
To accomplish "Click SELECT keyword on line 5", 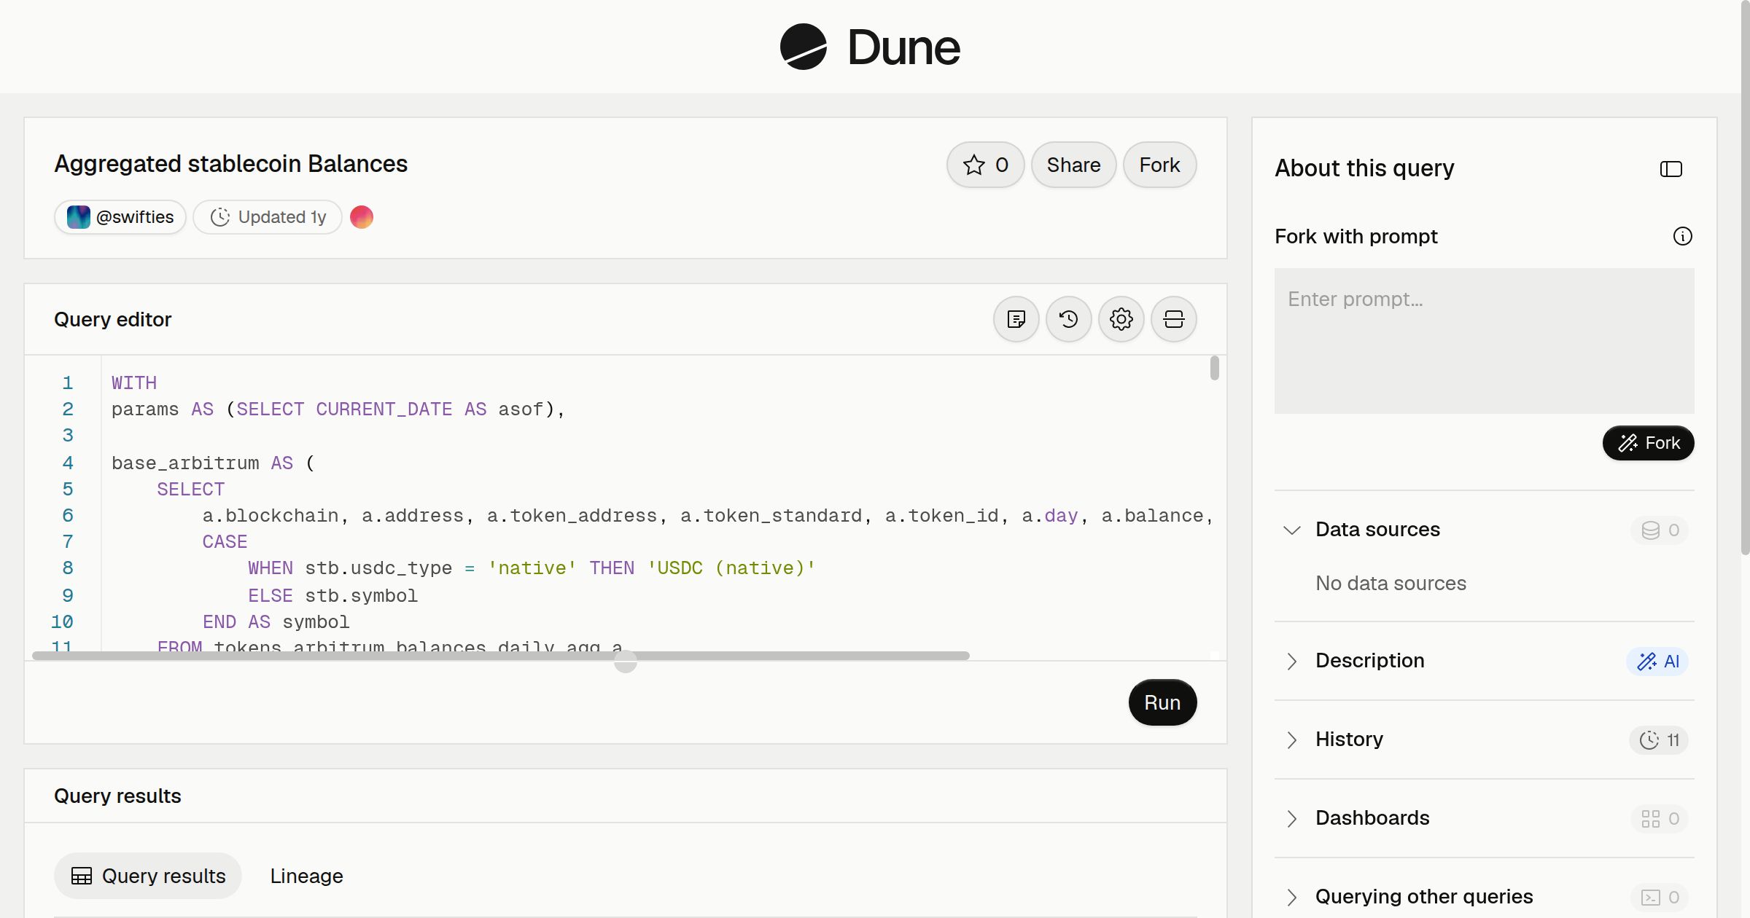I will coord(190,489).
